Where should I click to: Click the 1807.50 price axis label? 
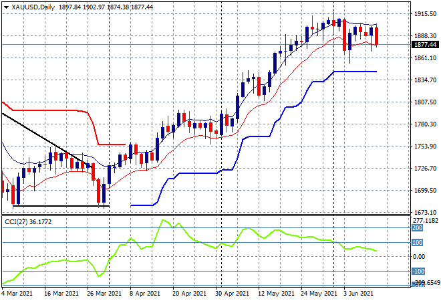click(425, 102)
